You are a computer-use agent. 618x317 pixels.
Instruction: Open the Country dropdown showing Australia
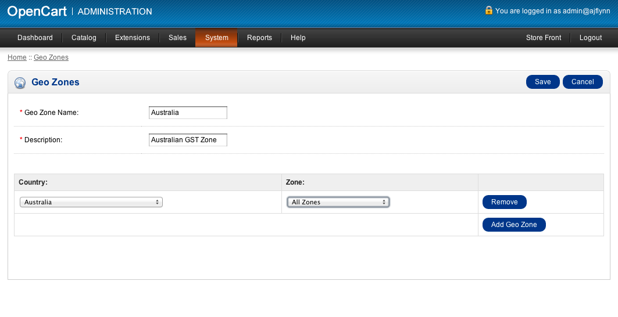(x=91, y=202)
